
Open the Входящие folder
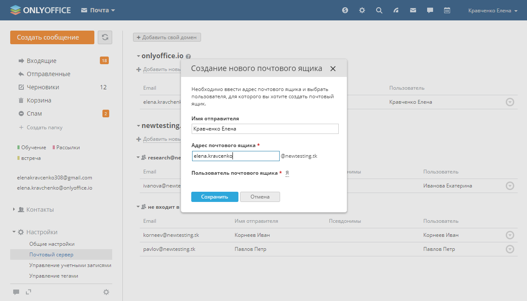(41, 61)
